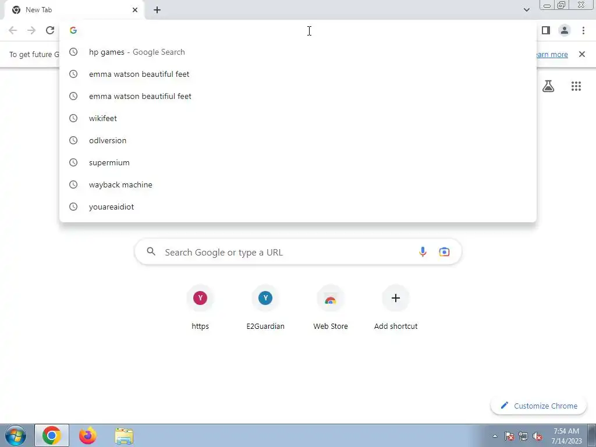The height and width of the screenshot is (447, 596).
Task: Select suggestion supermium
Action: coord(298,162)
